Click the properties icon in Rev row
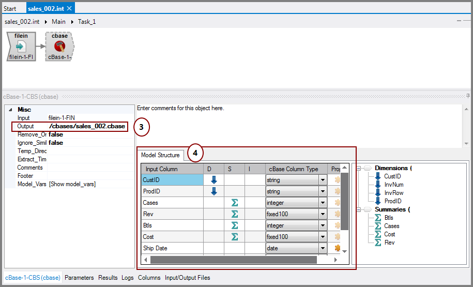Image resolution: width=473 pixels, height=287 pixels. pos(337,214)
